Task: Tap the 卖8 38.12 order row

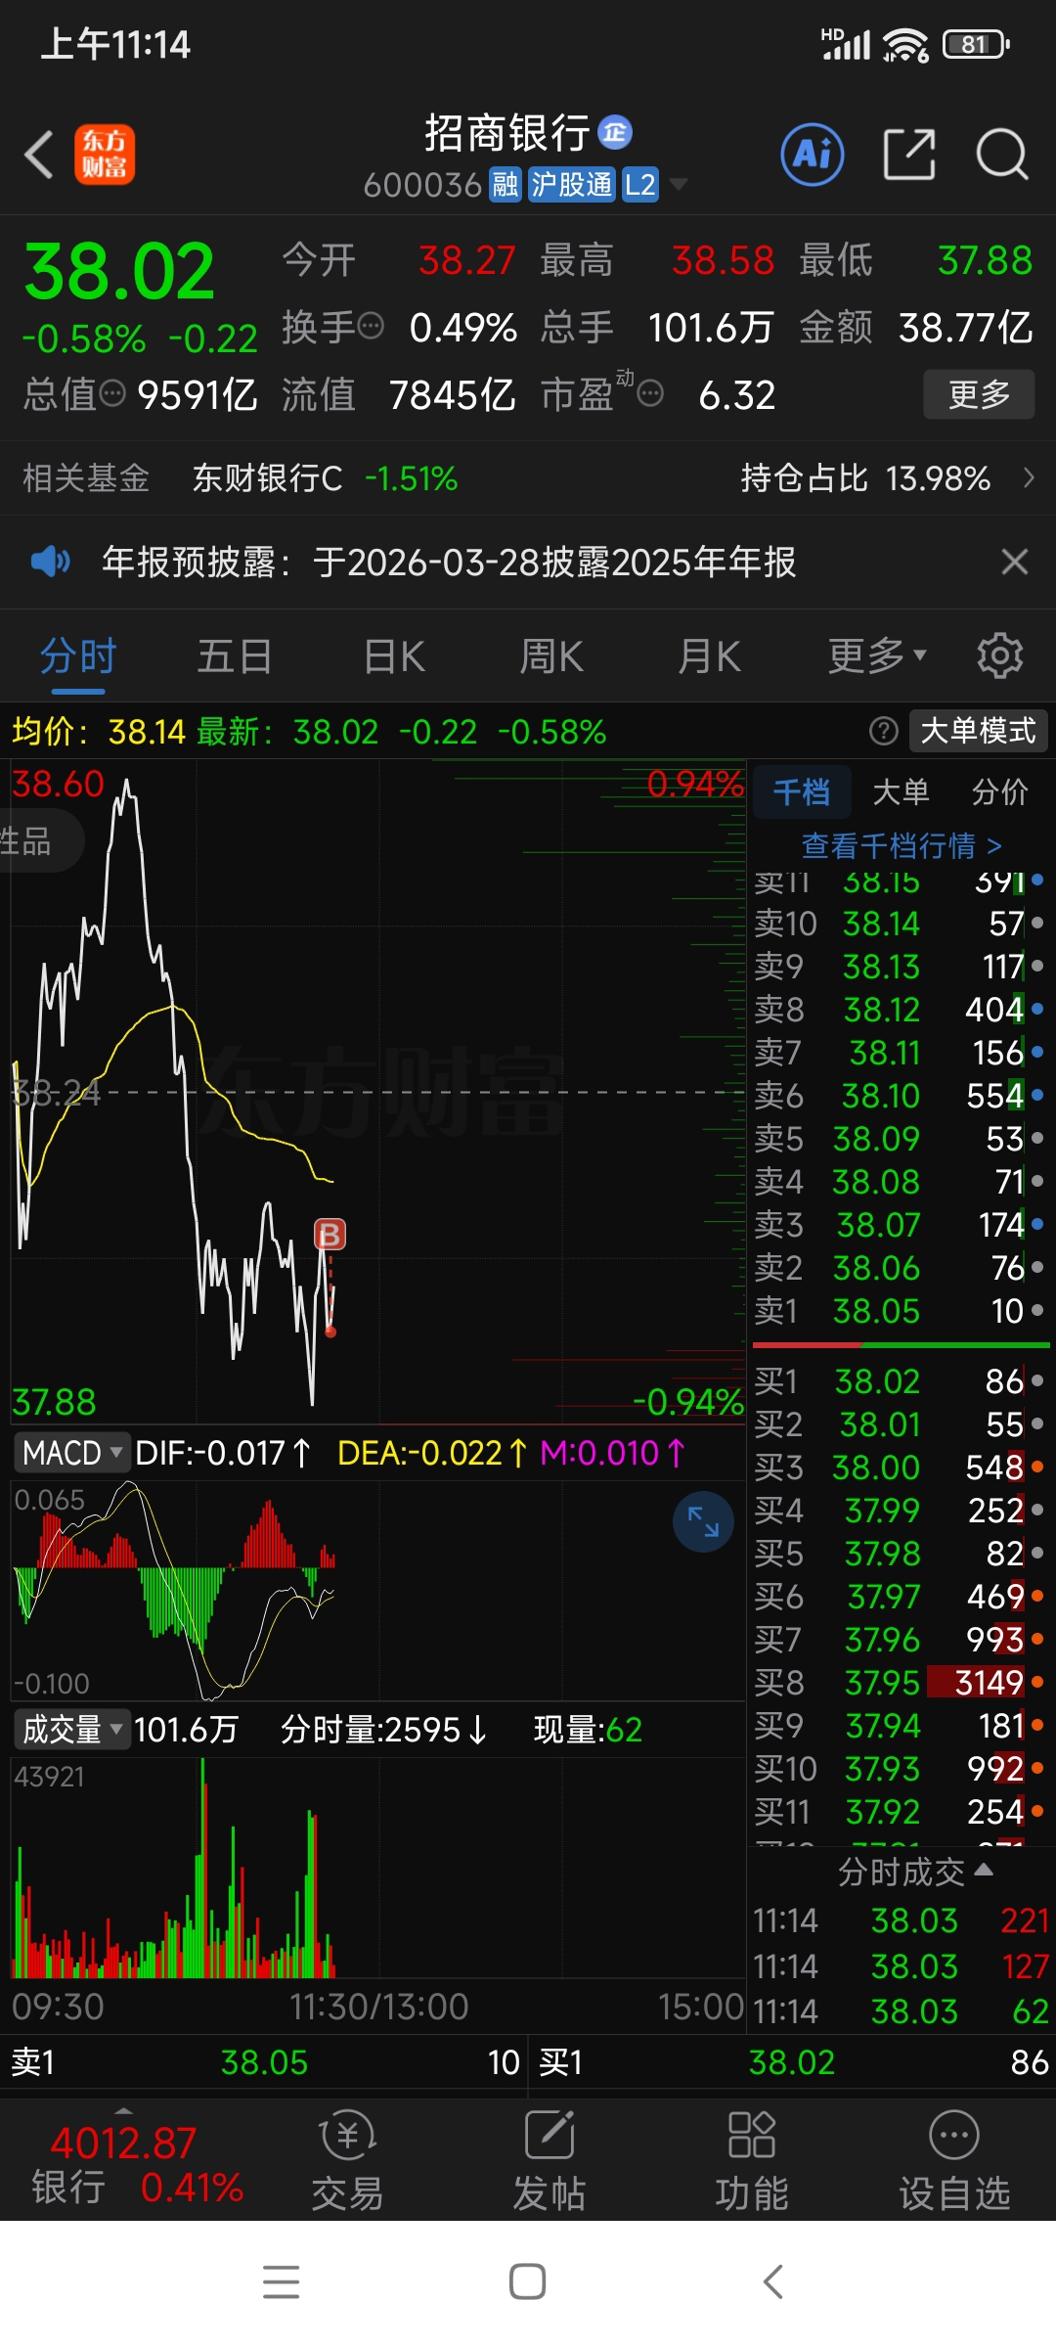Action: (901, 1009)
